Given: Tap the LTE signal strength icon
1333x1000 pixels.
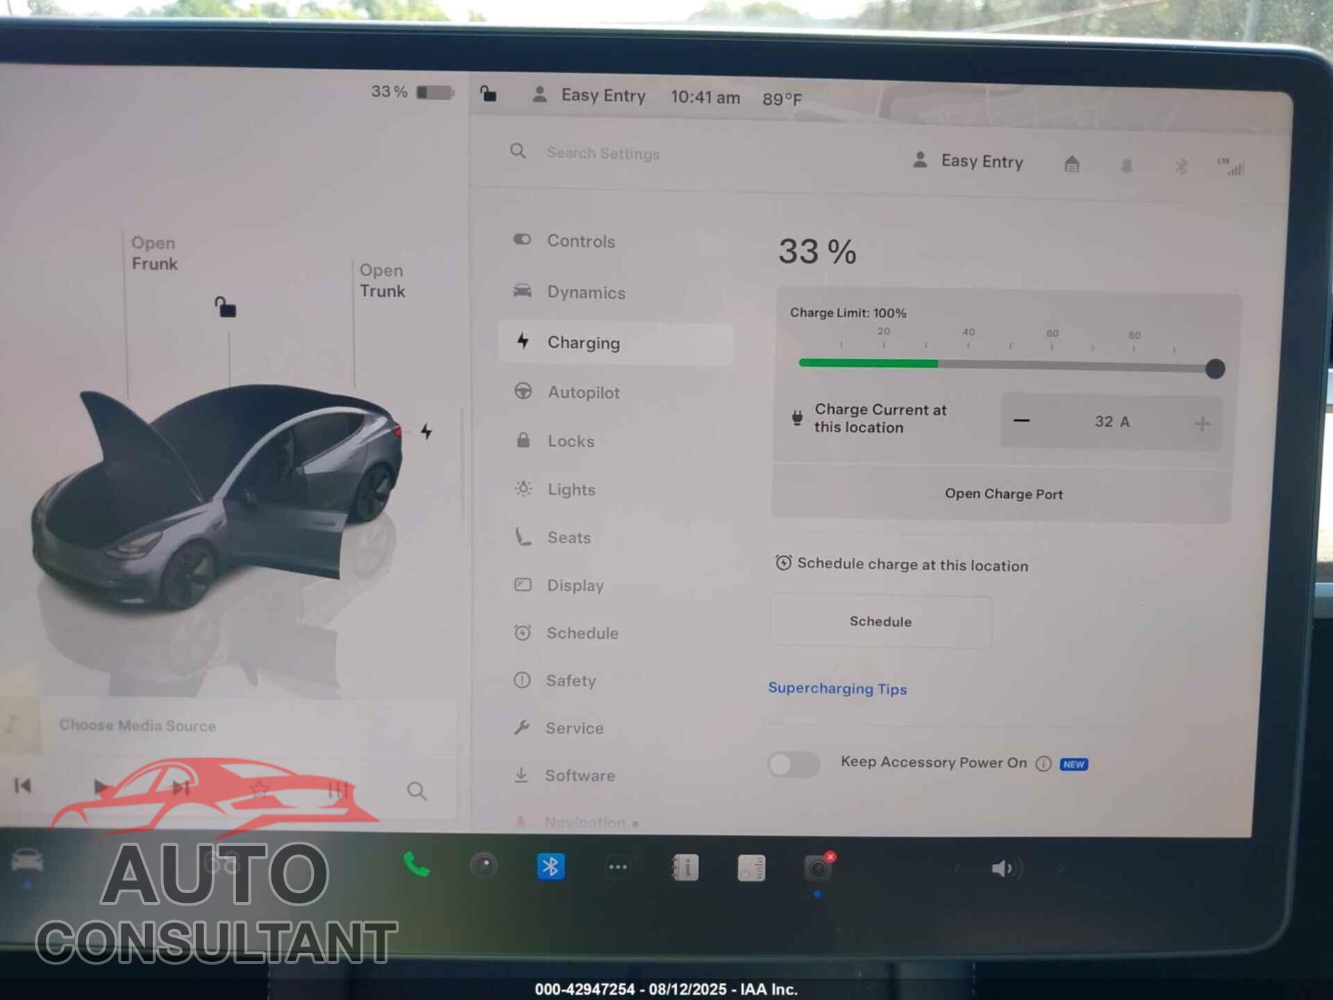Looking at the screenshot, I should pyautogui.click(x=1231, y=167).
